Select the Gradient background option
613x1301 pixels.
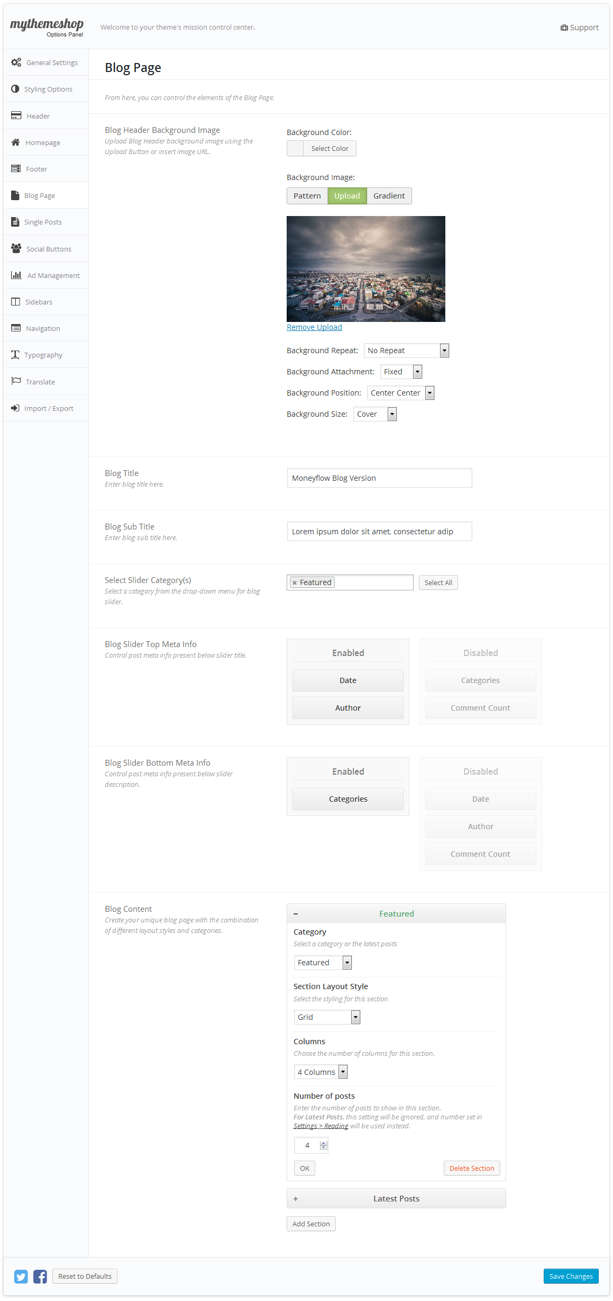[389, 196]
